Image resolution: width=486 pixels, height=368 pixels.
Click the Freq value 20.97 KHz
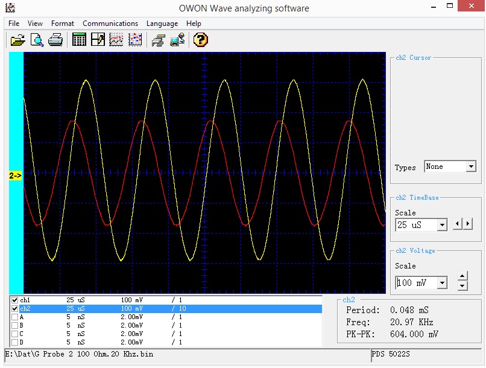412,322
